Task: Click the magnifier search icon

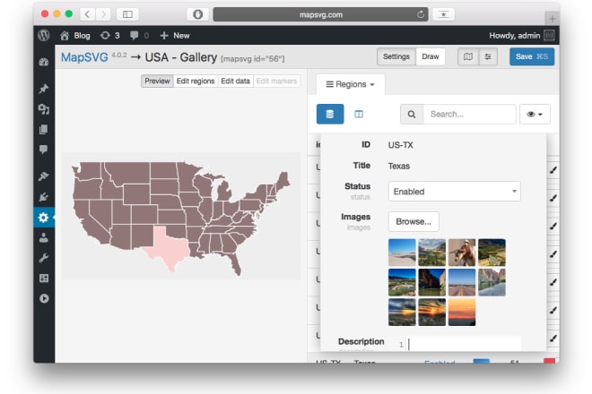Action: point(412,115)
